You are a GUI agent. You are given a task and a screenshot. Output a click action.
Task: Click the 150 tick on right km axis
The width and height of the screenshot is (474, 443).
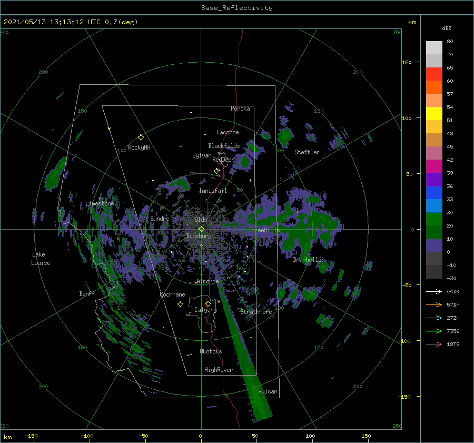point(407,62)
